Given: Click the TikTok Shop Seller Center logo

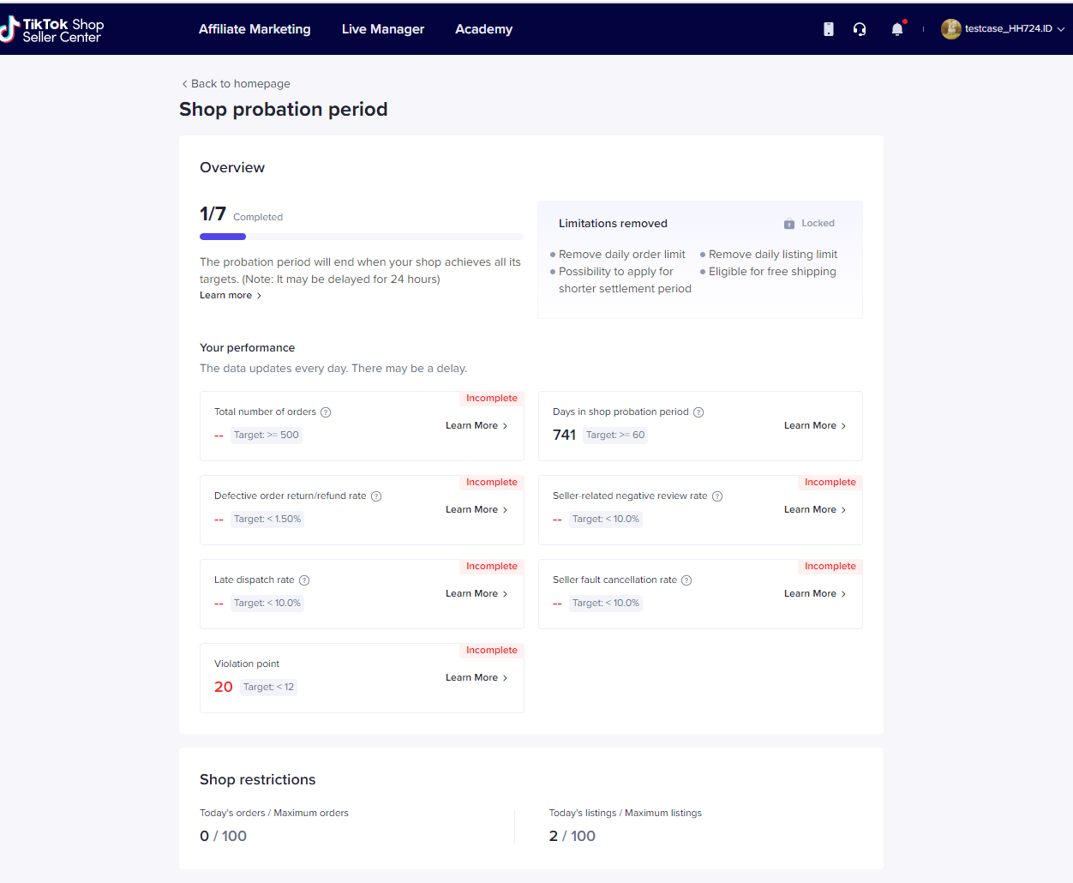Looking at the screenshot, I should pos(53,30).
